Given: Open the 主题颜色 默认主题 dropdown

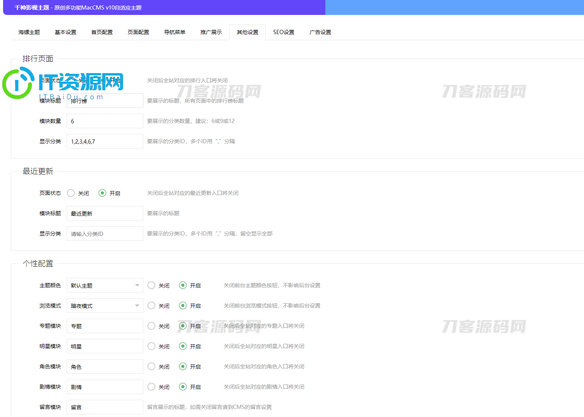Looking at the screenshot, I should pos(105,285).
